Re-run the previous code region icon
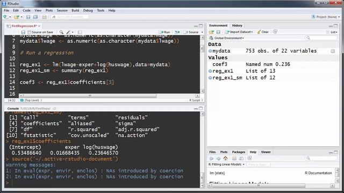The width and height of the screenshot is (344, 193). [177, 32]
